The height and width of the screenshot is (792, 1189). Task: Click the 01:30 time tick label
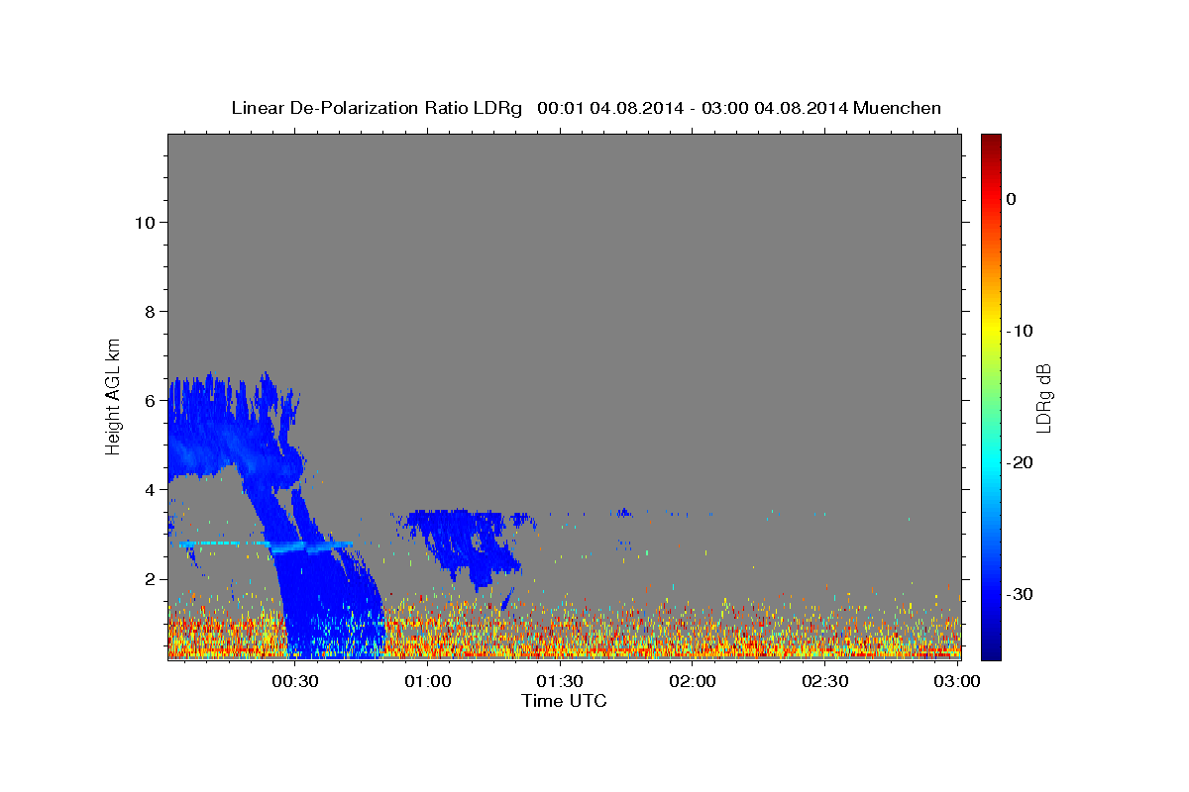[560, 681]
